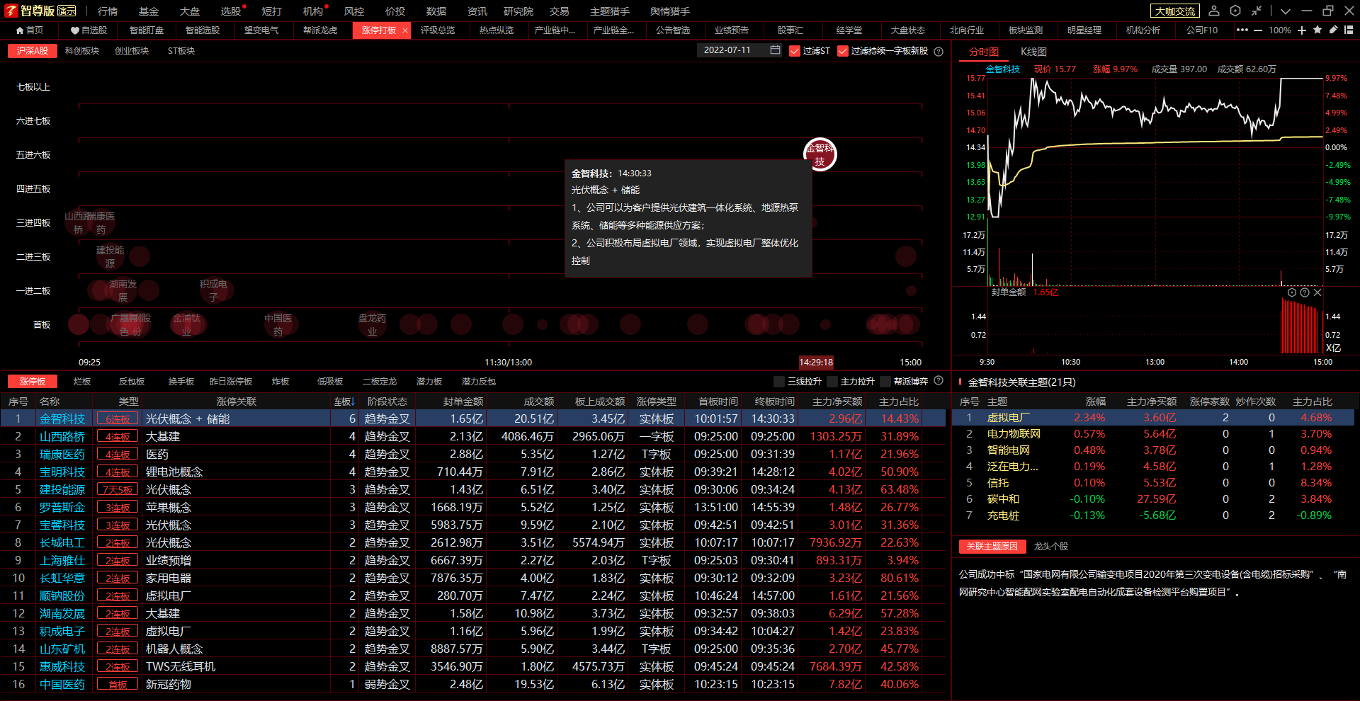Click the shrink-window arrows icon

click(1257, 11)
